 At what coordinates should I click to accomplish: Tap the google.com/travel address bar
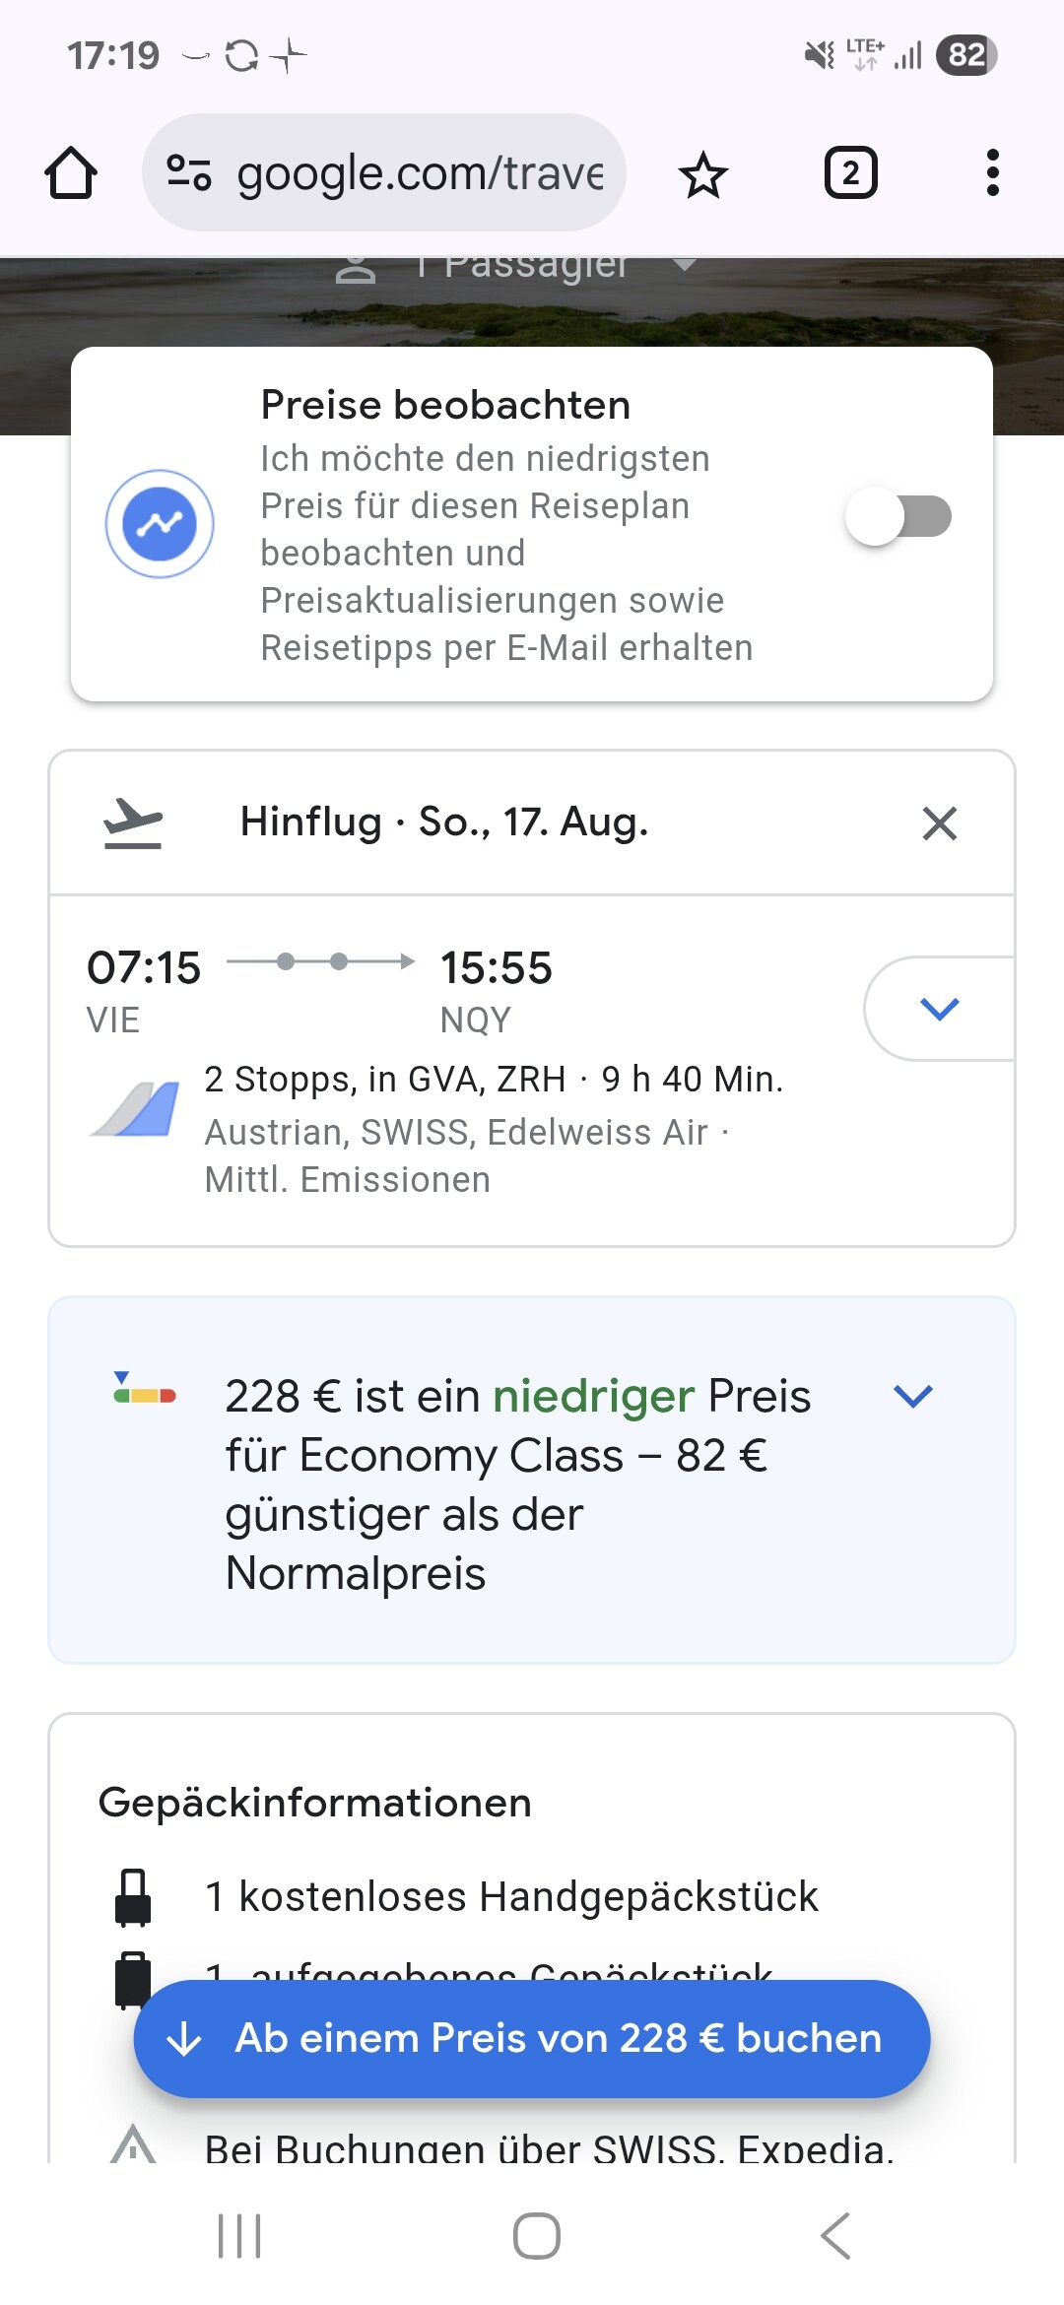coord(420,173)
